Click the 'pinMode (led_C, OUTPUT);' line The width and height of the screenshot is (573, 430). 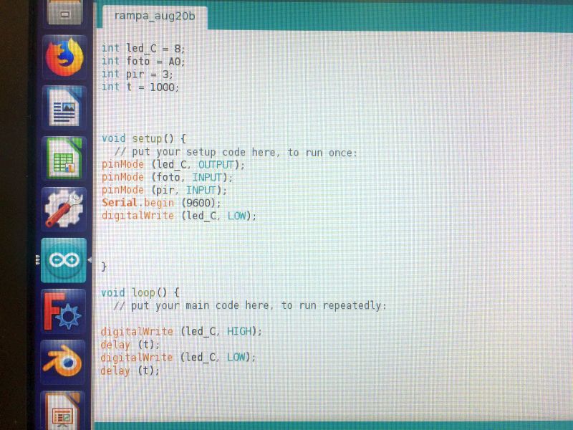[173, 165]
